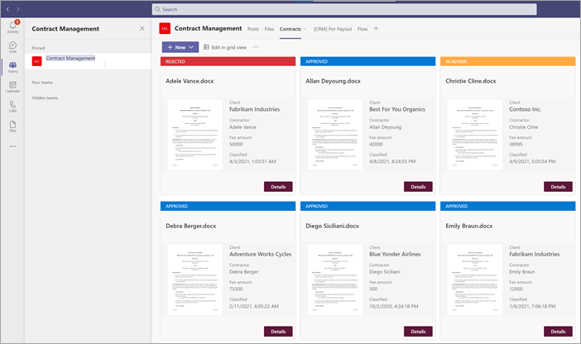Open the Files icon in sidebar
Image resolution: width=581 pixels, height=344 pixels.
coord(12,127)
